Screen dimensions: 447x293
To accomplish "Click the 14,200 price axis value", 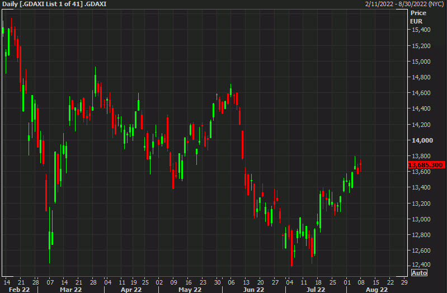I will (x=421, y=125).
